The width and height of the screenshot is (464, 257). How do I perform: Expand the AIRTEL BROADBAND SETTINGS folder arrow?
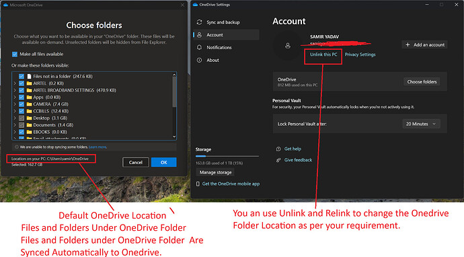15,90
